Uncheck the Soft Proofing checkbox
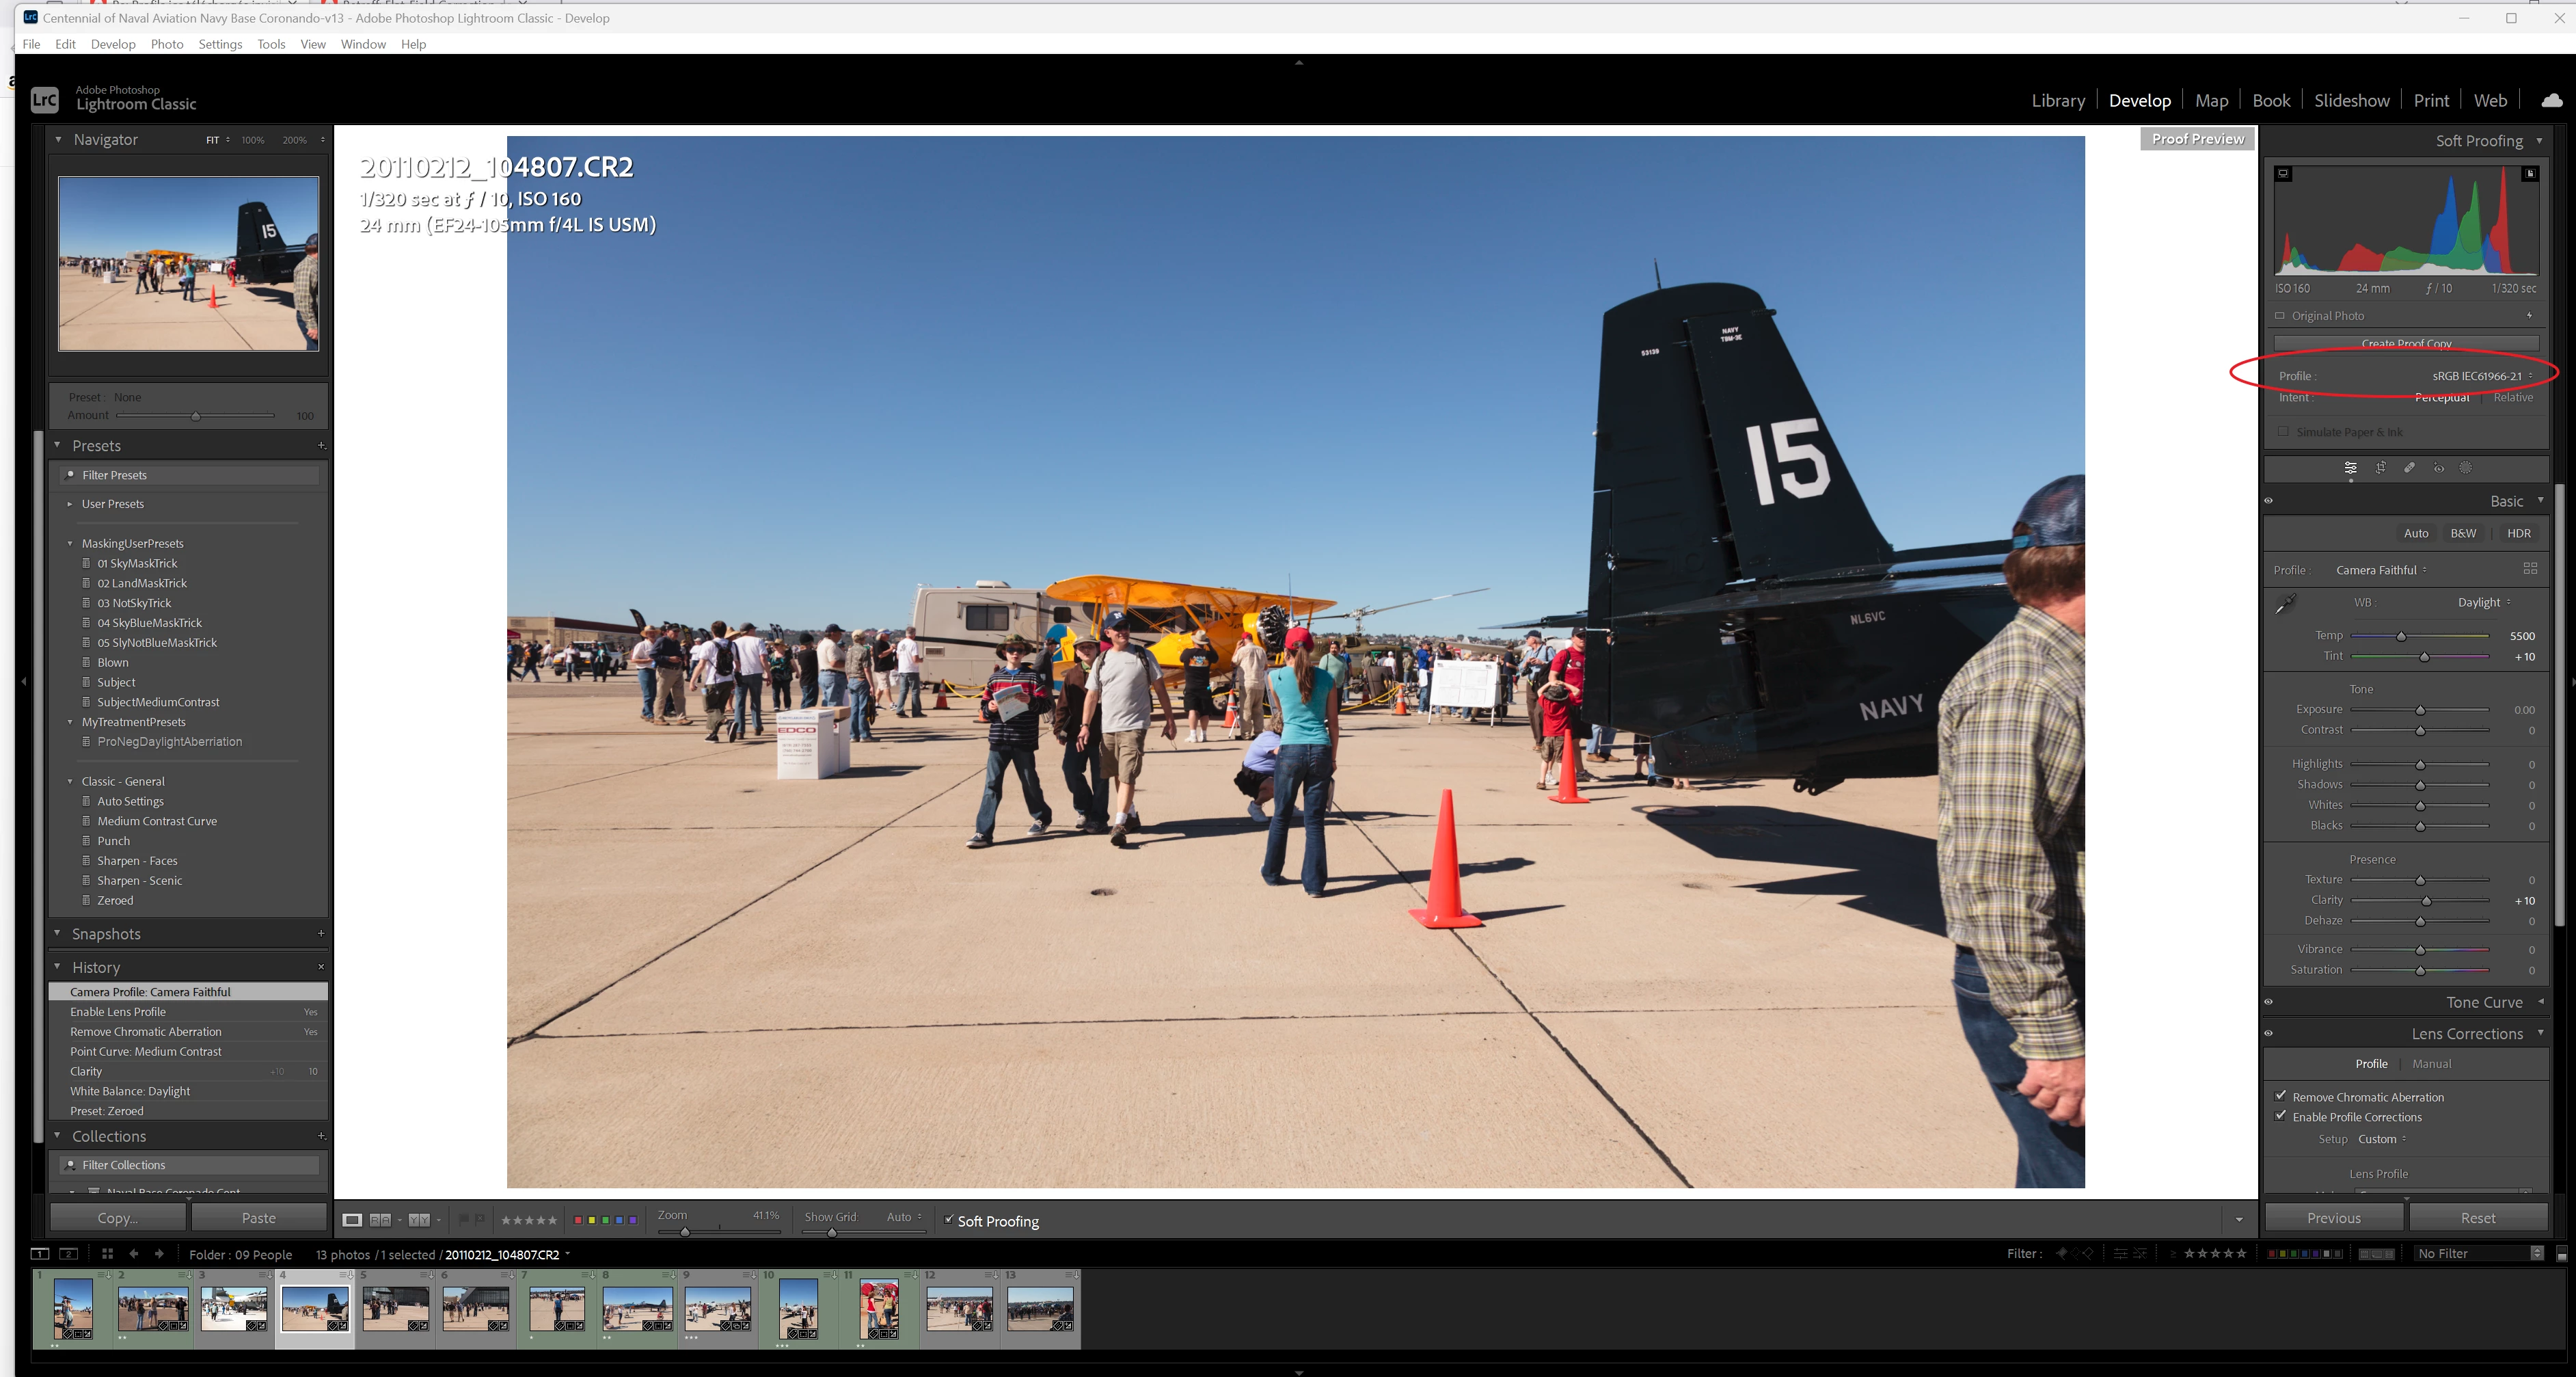 tap(948, 1220)
